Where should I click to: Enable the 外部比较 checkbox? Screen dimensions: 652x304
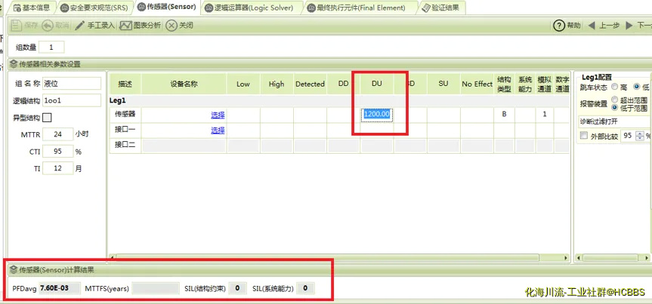tap(584, 135)
